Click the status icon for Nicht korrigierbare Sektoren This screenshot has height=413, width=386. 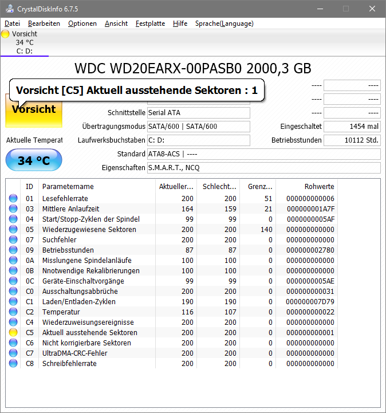[13, 343]
